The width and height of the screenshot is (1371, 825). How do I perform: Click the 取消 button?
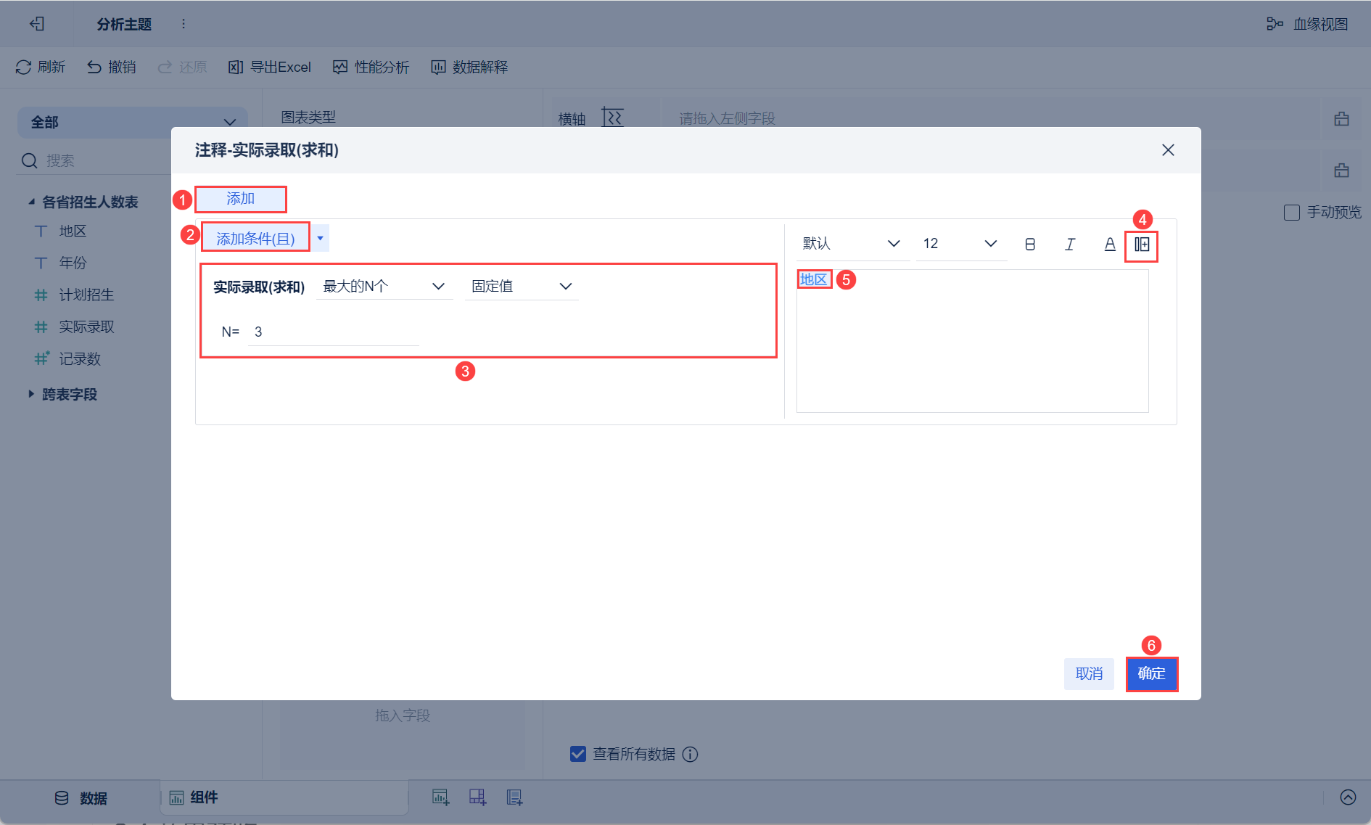1089,673
